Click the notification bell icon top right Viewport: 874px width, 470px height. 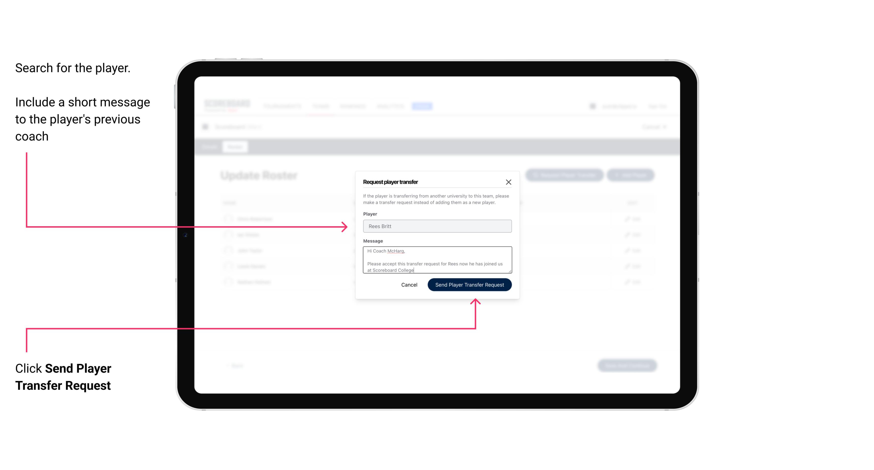tap(592, 106)
